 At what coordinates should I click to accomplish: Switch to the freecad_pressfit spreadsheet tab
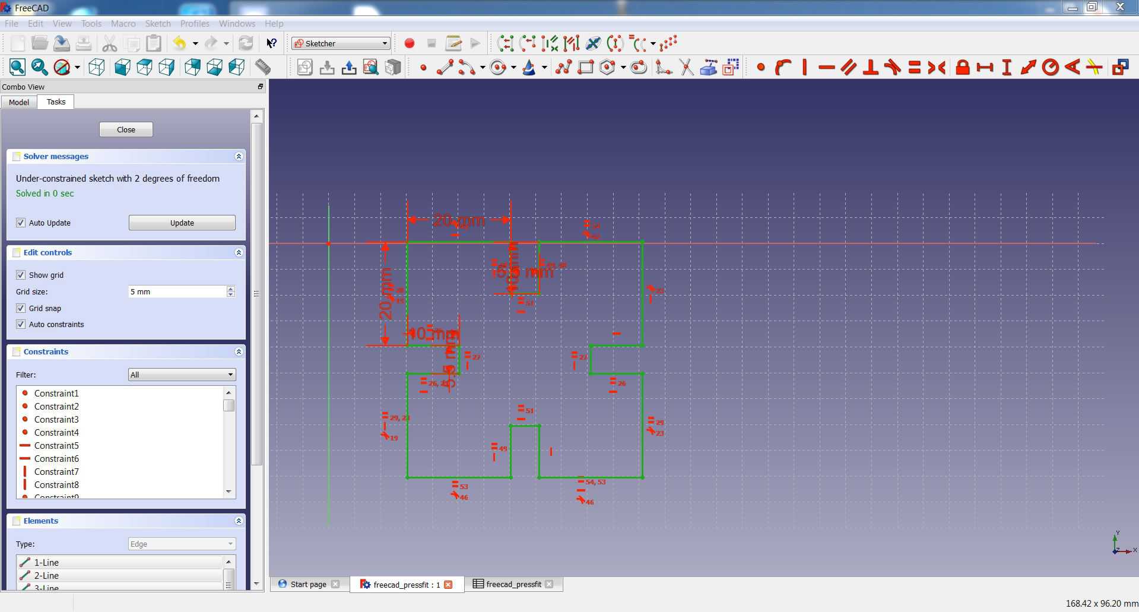pos(513,584)
